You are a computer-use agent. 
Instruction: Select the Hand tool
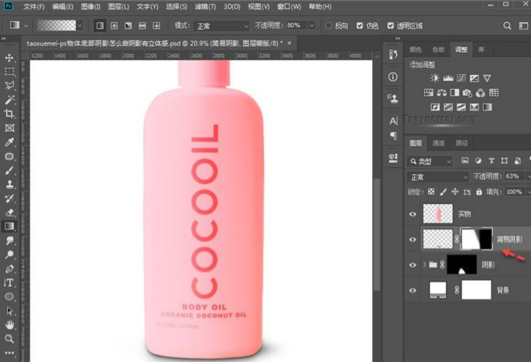(x=9, y=325)
